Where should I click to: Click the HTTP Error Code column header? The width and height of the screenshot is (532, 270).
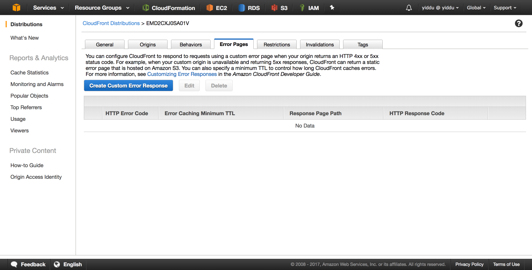[x=131, y=113]
